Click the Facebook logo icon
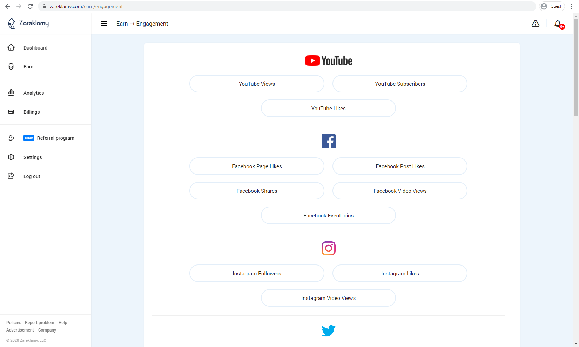 tap(329, 141)
